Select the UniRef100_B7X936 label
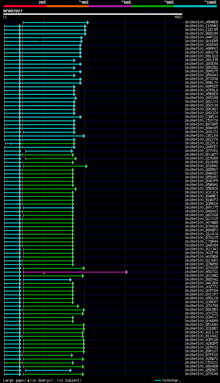The width and height of the screenshot is (220, 383). point(202,79)
